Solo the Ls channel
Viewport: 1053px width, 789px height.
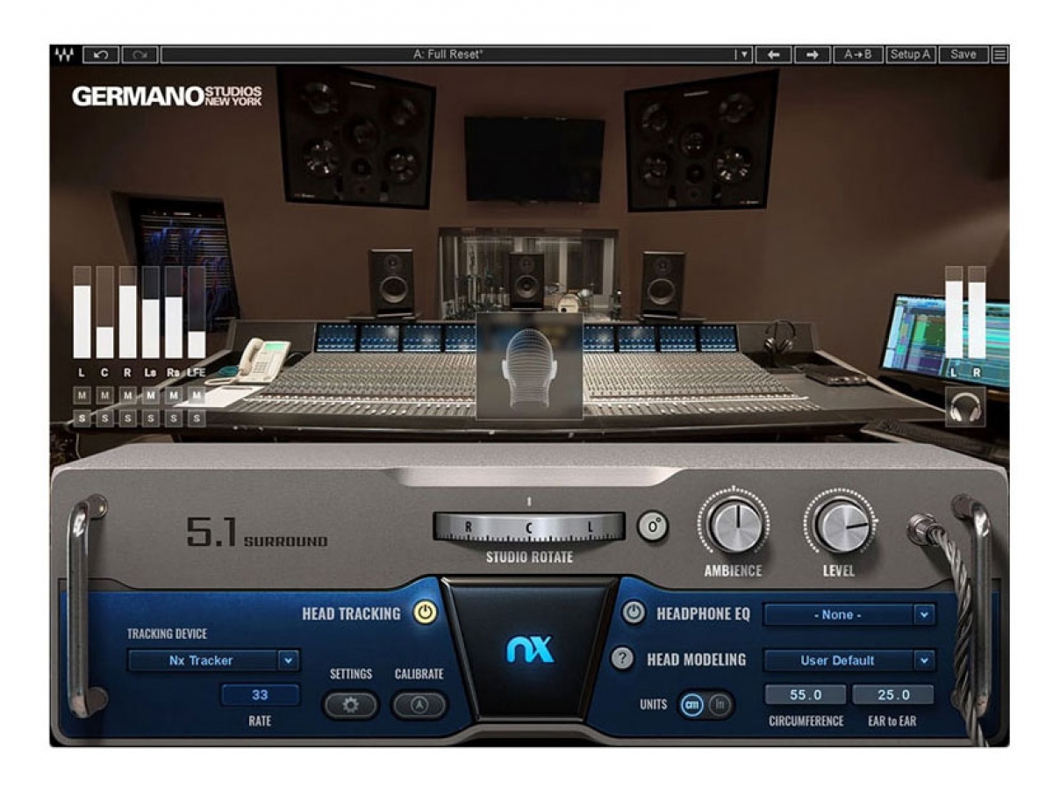(151, 419)
